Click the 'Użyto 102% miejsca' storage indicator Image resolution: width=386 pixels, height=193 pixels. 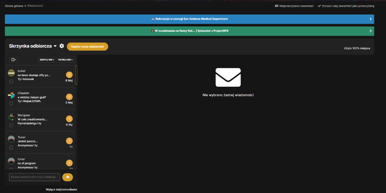[x=357, y=48]
